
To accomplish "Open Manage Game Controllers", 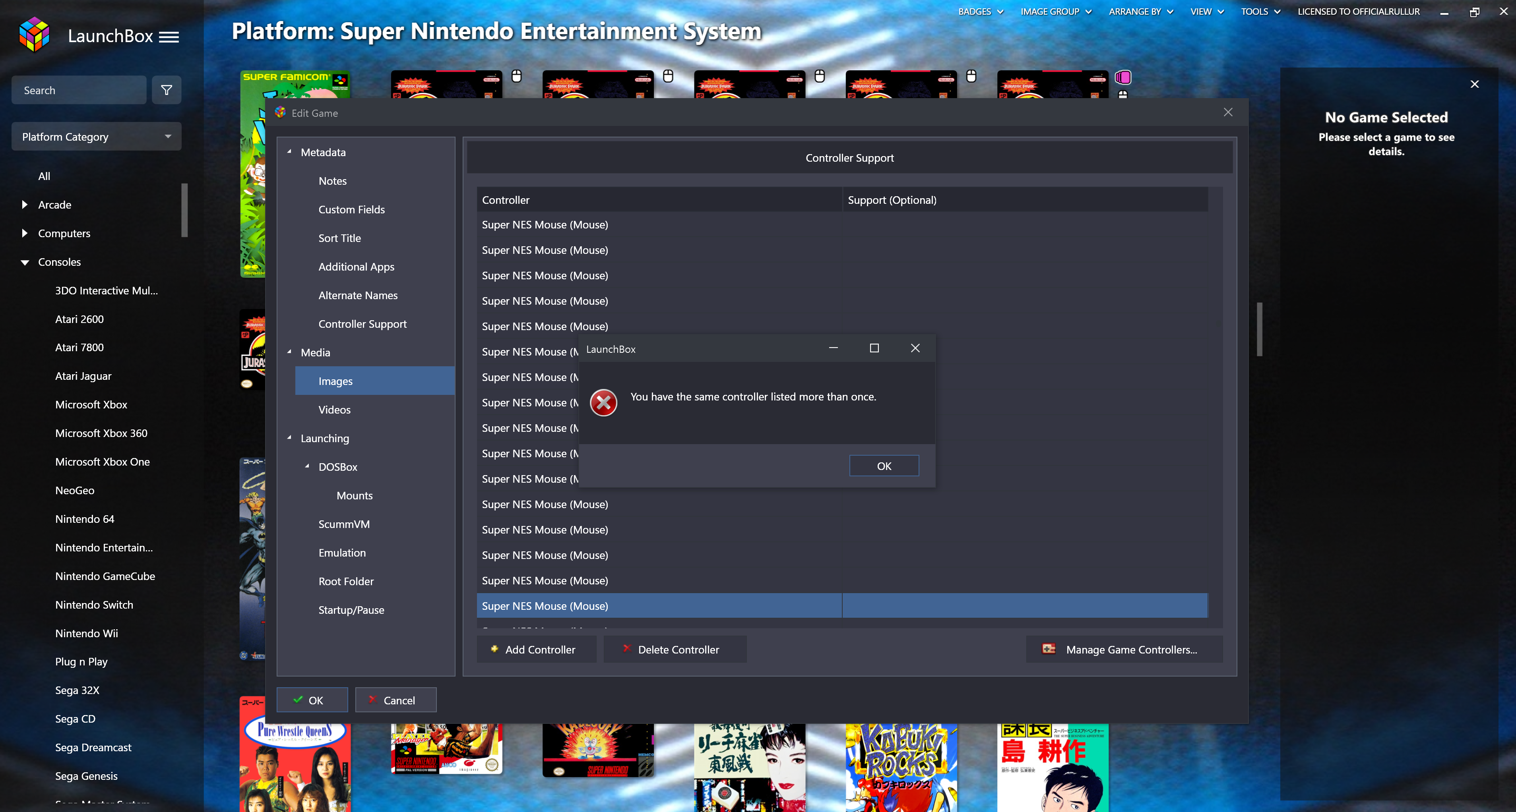I will coord(1124,649).
